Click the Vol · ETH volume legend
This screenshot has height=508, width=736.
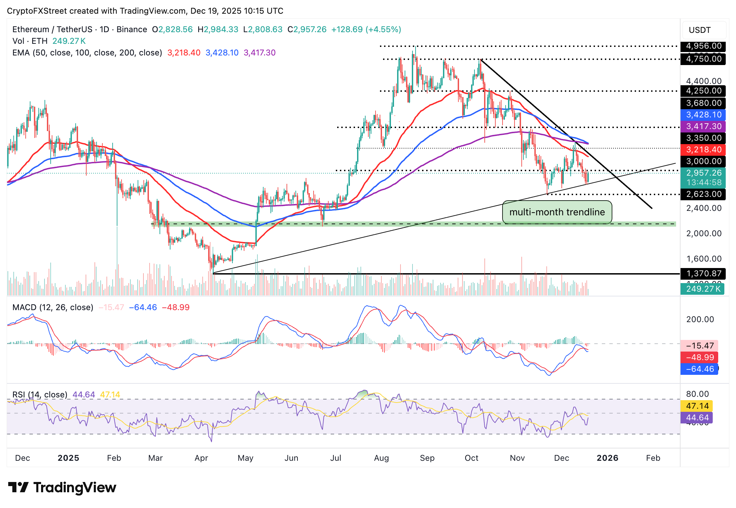(x=29, y=40)
